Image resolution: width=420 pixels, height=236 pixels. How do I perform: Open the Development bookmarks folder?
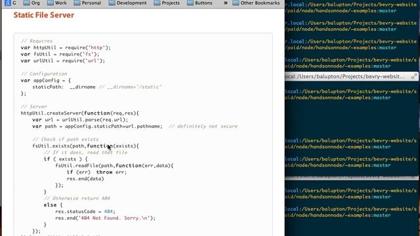(128, 3)
